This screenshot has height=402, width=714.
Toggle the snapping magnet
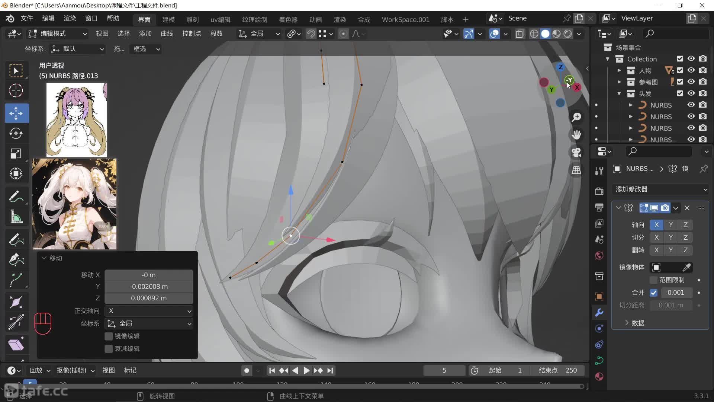coord(311,34)
